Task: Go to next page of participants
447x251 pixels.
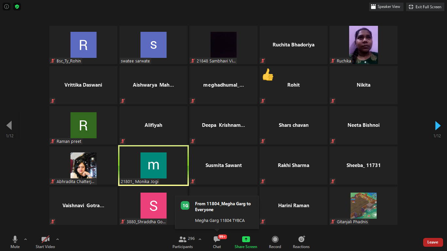Action: pos(438,125)
